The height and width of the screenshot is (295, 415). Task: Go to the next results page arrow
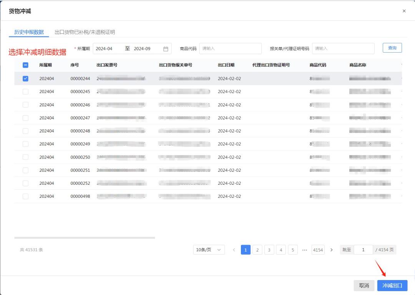(x=331, y=250)
